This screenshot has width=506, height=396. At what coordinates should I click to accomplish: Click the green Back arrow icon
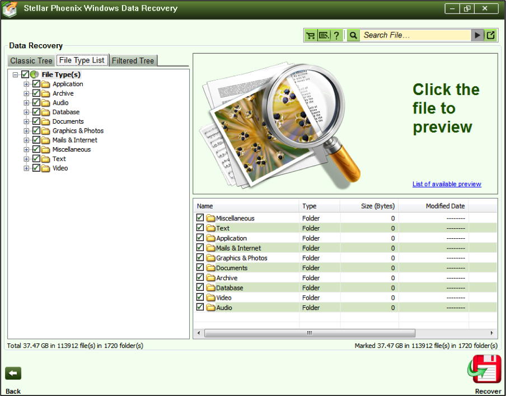[13, 374]
